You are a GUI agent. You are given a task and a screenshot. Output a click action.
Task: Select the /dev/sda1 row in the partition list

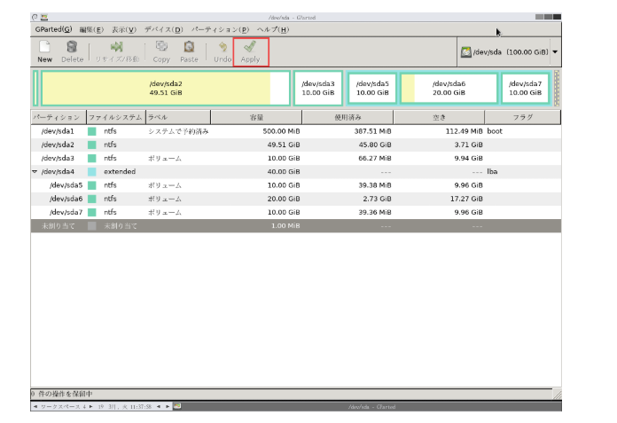pyautogui.click(x=57, y=131)
